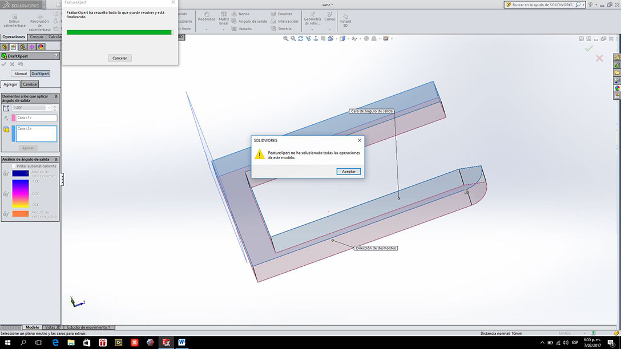621x349 pixels.
Task: Click the FeatureXpert green progress bar
Action: 120,33
